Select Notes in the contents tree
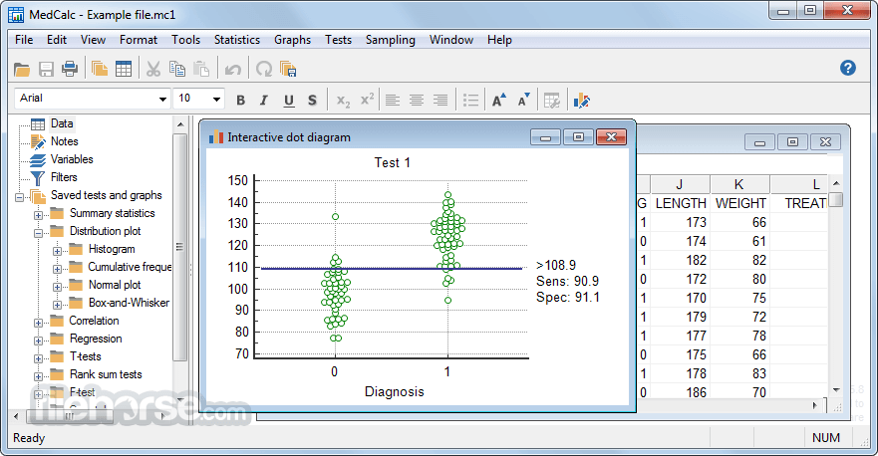The width and height of the screenshot is (878, 456). (x=65, y=141)
